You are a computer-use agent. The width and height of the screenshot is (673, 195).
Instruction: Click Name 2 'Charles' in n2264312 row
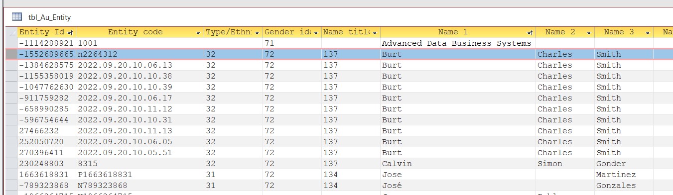[565, 54]
